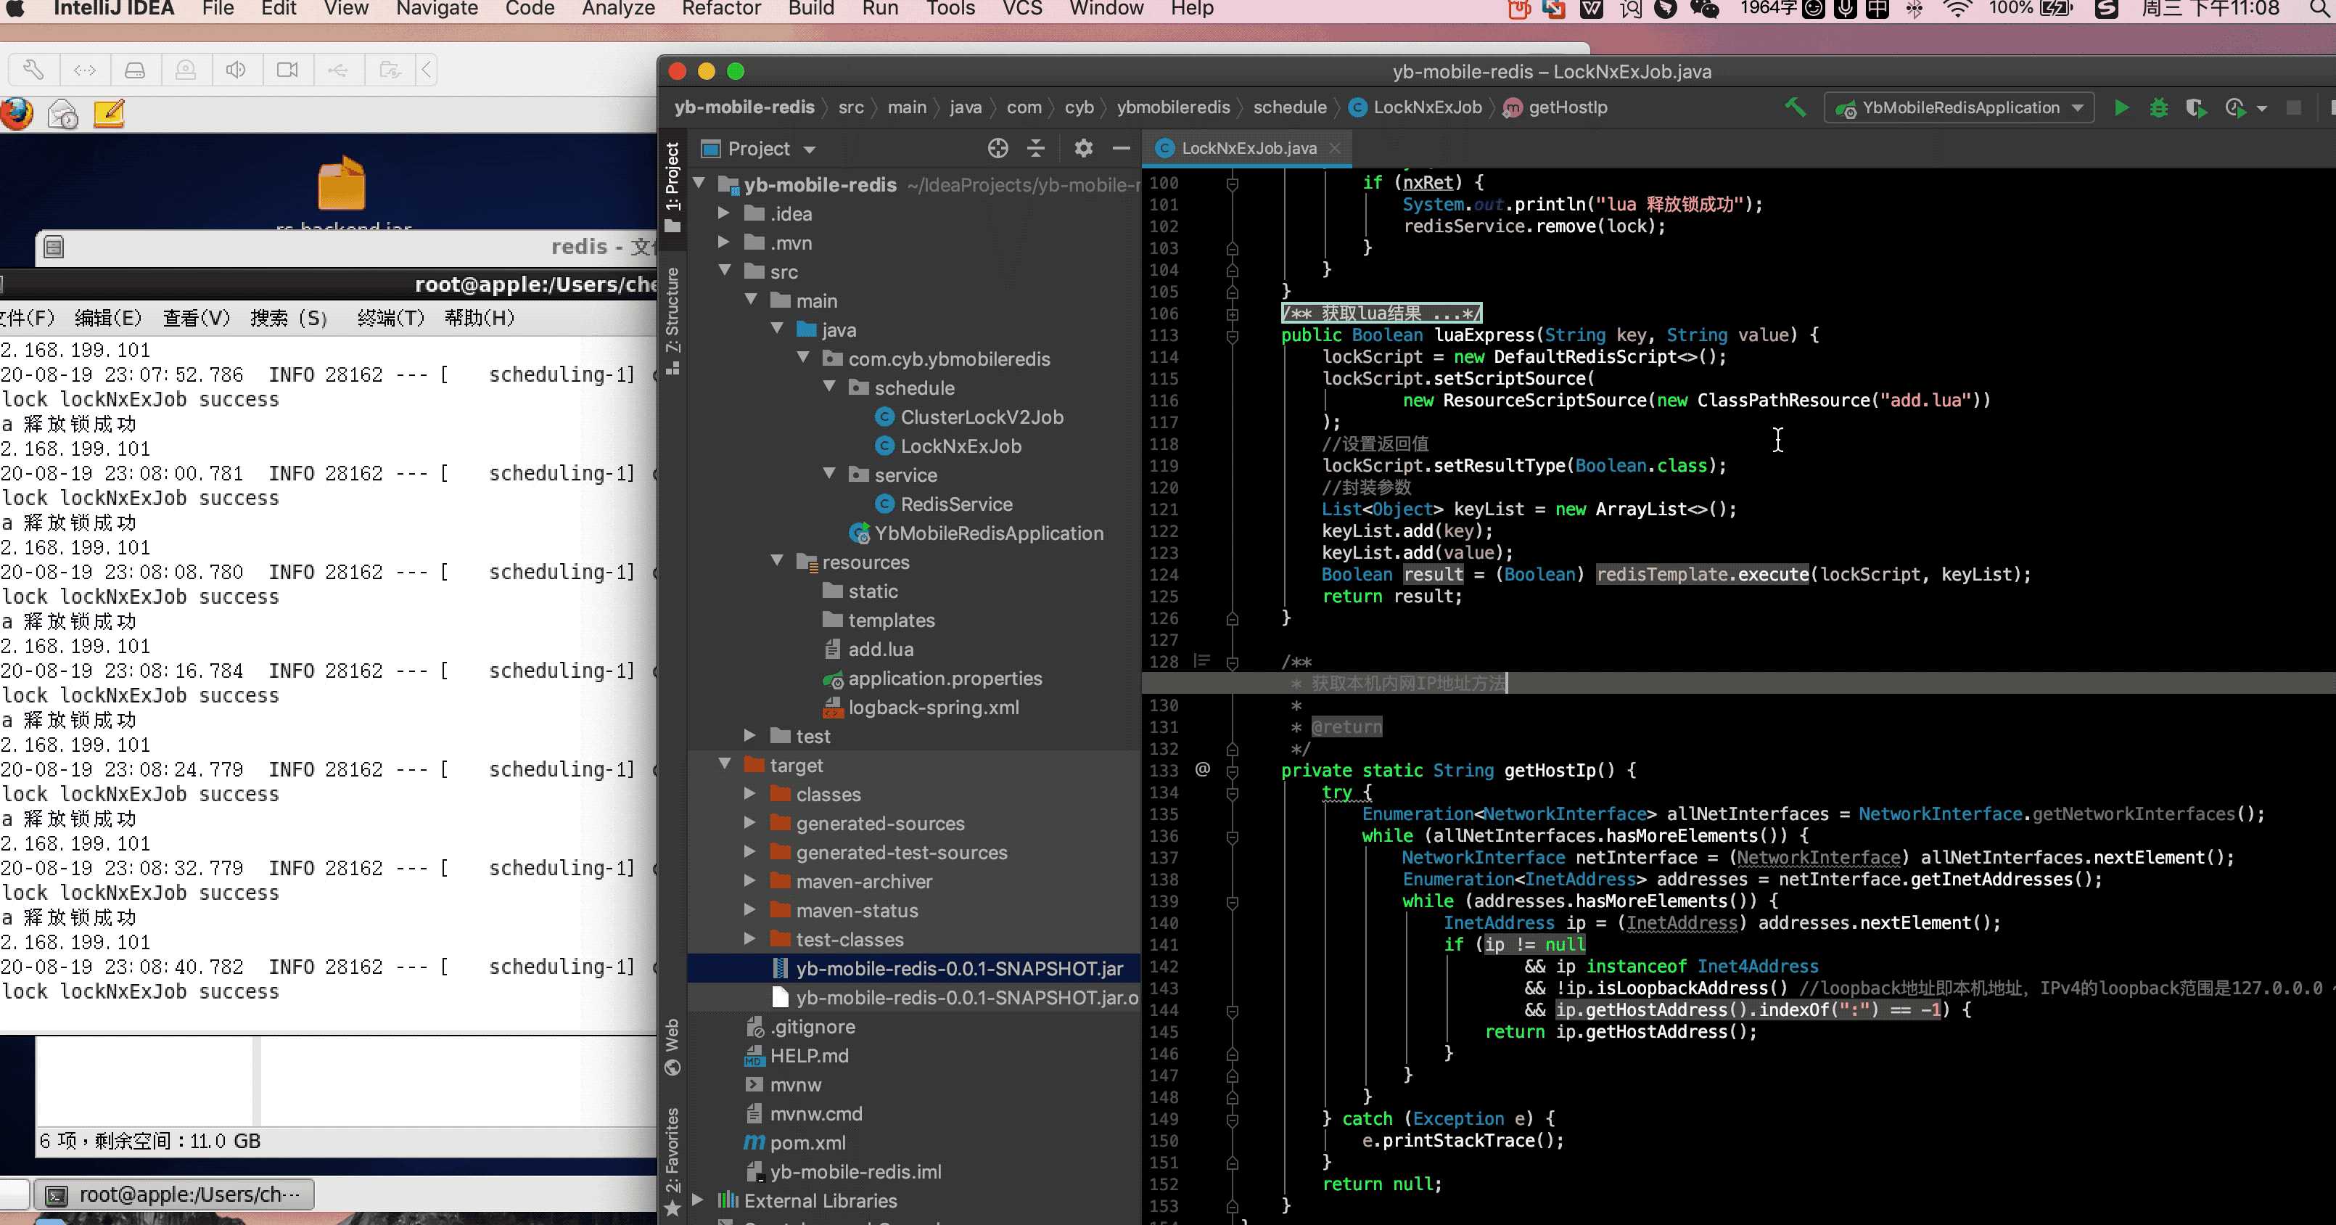Click the Firefox icon in background window
The height and width of the screenshot is (1225, 2336).
click(15, 115)
